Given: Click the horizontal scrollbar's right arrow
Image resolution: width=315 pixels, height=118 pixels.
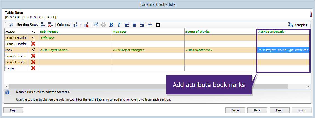Looking at the screenshot, I should click(x=308, y=86).
